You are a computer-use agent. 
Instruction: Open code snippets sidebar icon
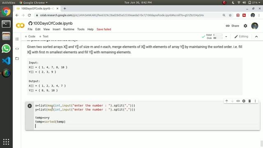(17, 49)
